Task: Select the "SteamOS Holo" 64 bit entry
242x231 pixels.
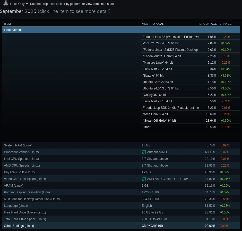Action: [159, 121]
